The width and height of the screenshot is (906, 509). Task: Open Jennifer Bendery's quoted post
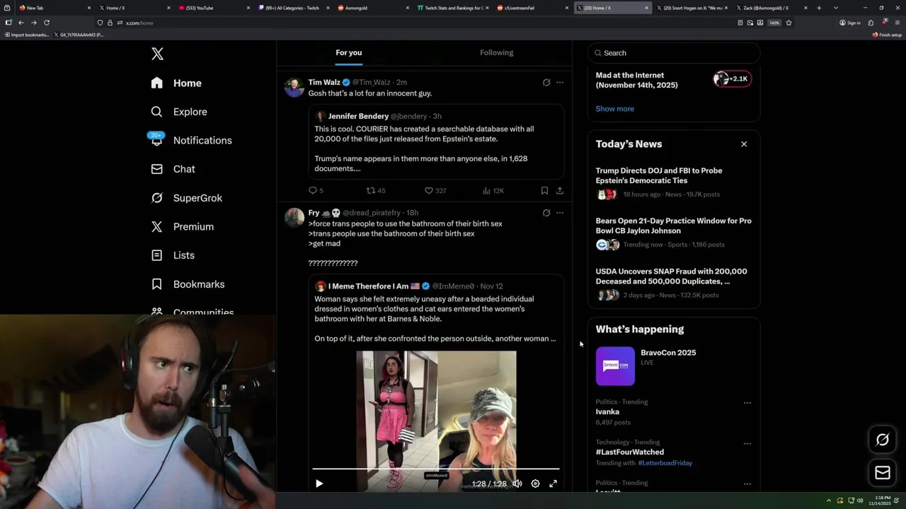point(436,142)
